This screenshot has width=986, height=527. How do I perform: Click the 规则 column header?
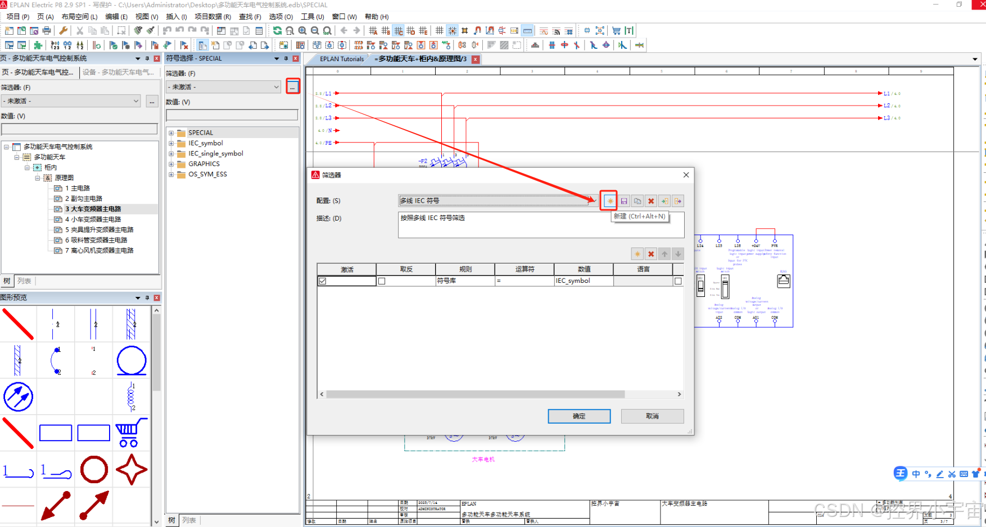point(465,269)
